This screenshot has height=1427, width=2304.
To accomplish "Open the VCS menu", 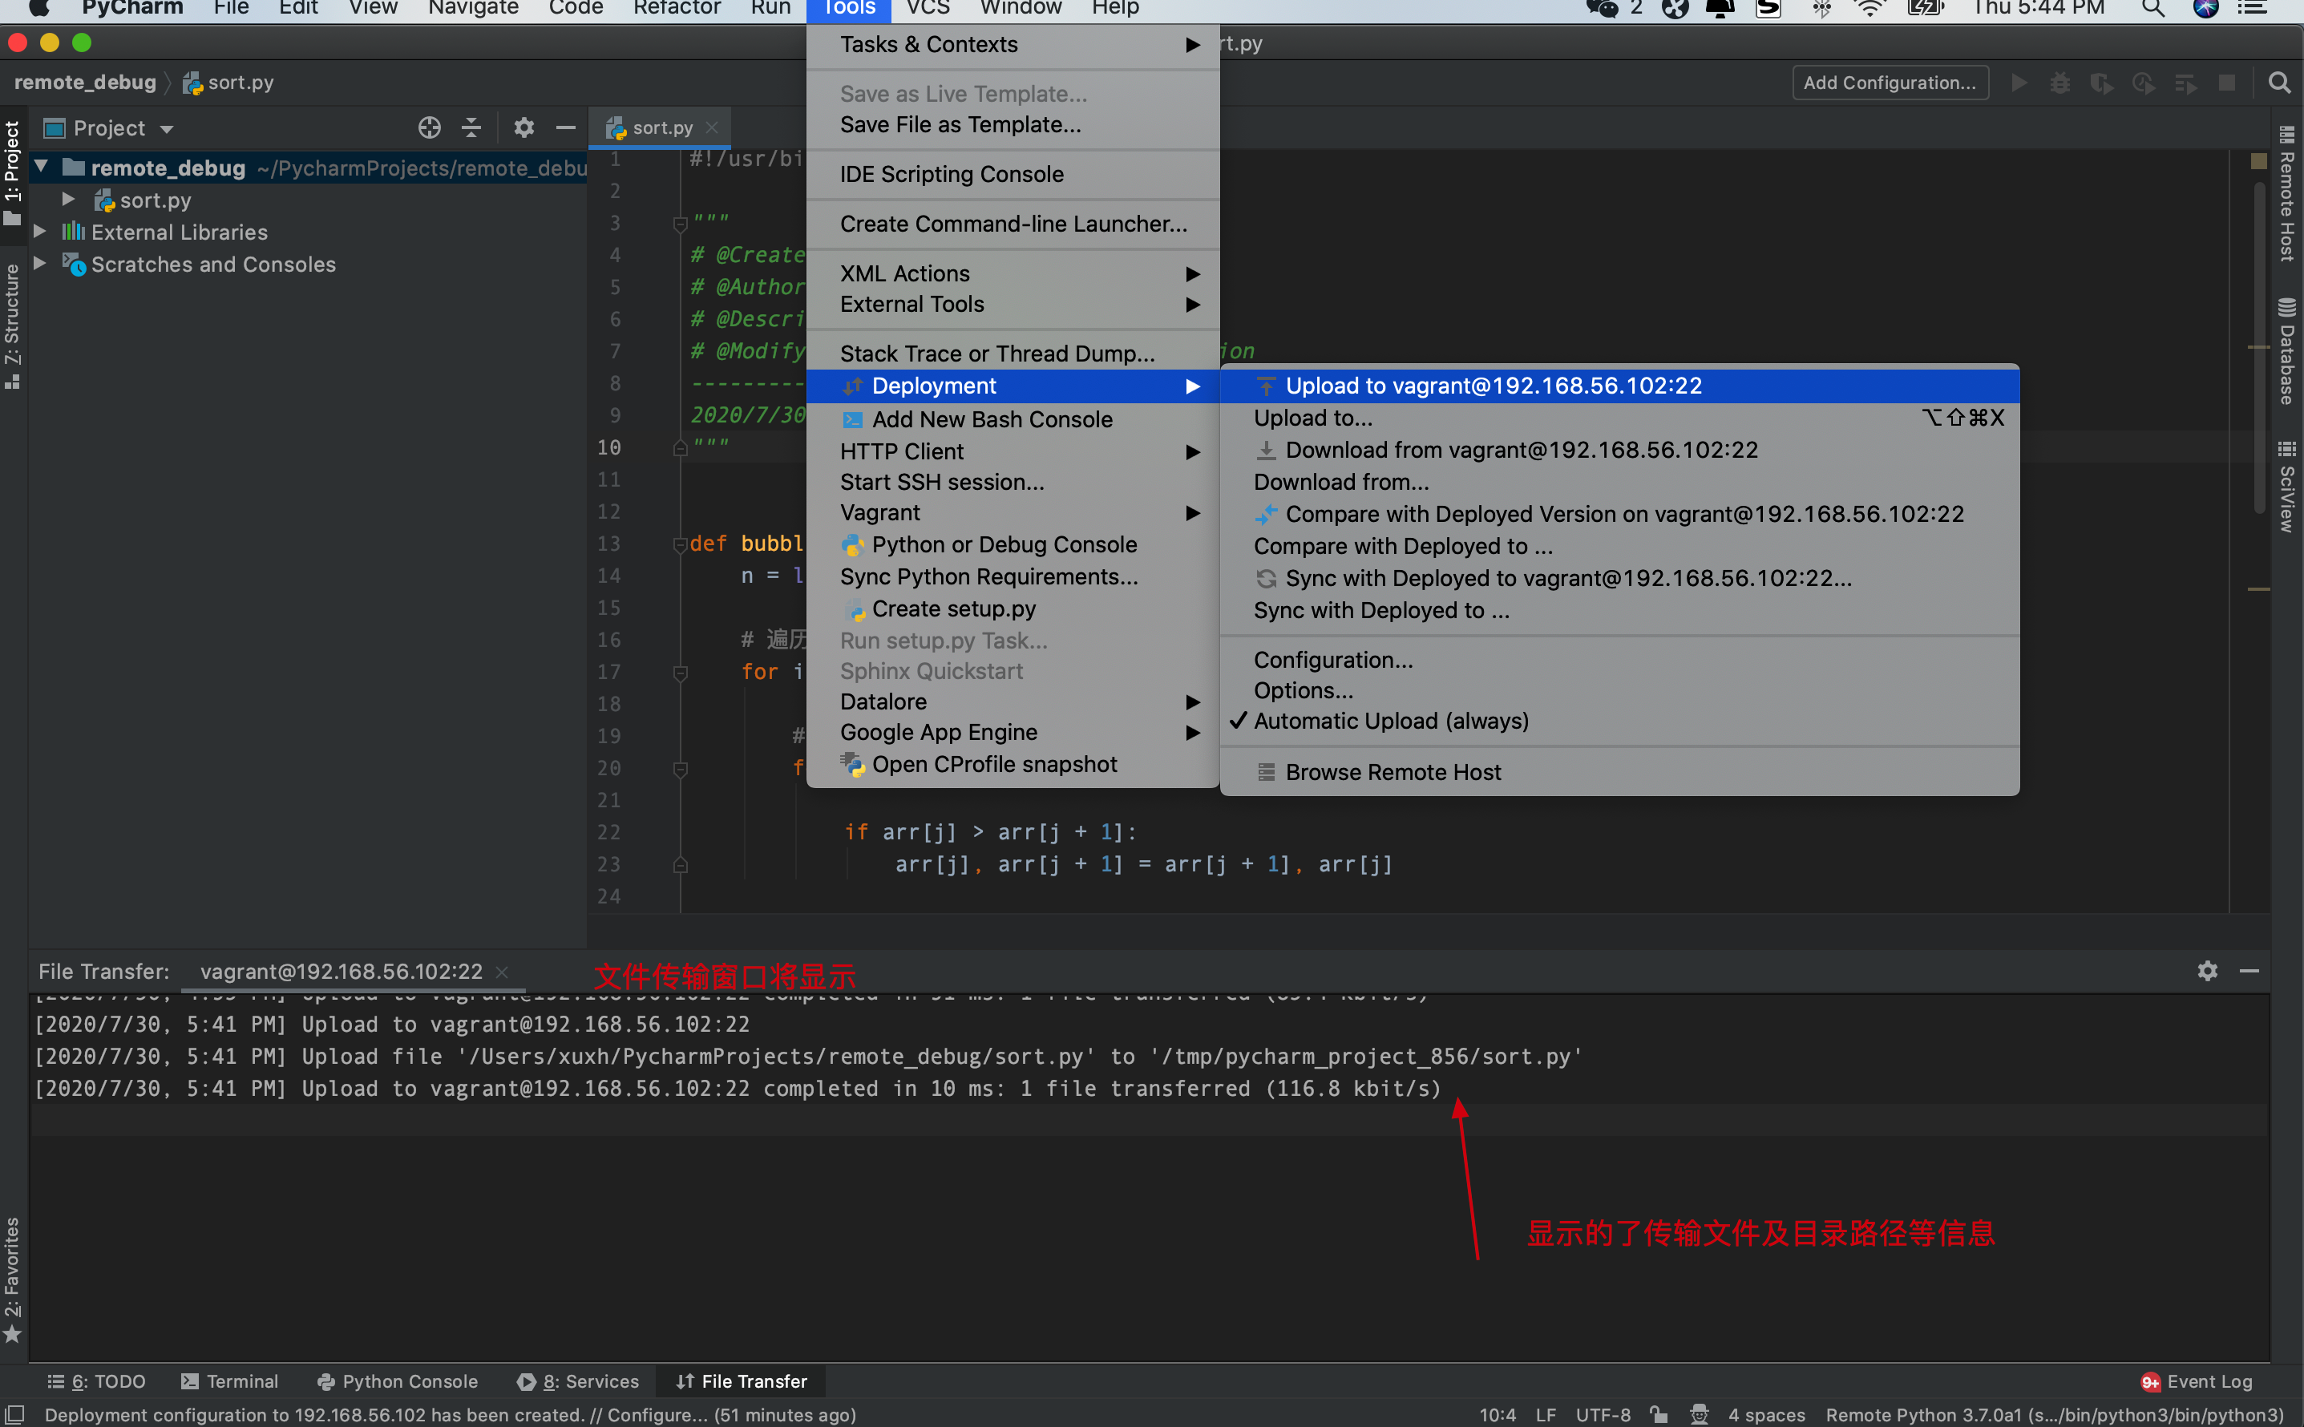I will 928,9.
